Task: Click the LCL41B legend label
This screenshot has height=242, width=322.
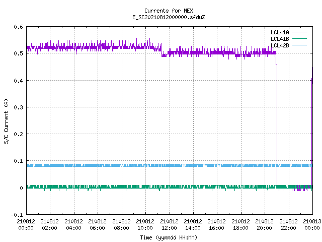Action: [x=280, y=39]
